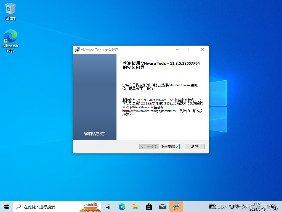Open the Windows Start menu
Screen dimensions: 282x212
[x=6, y=207]
